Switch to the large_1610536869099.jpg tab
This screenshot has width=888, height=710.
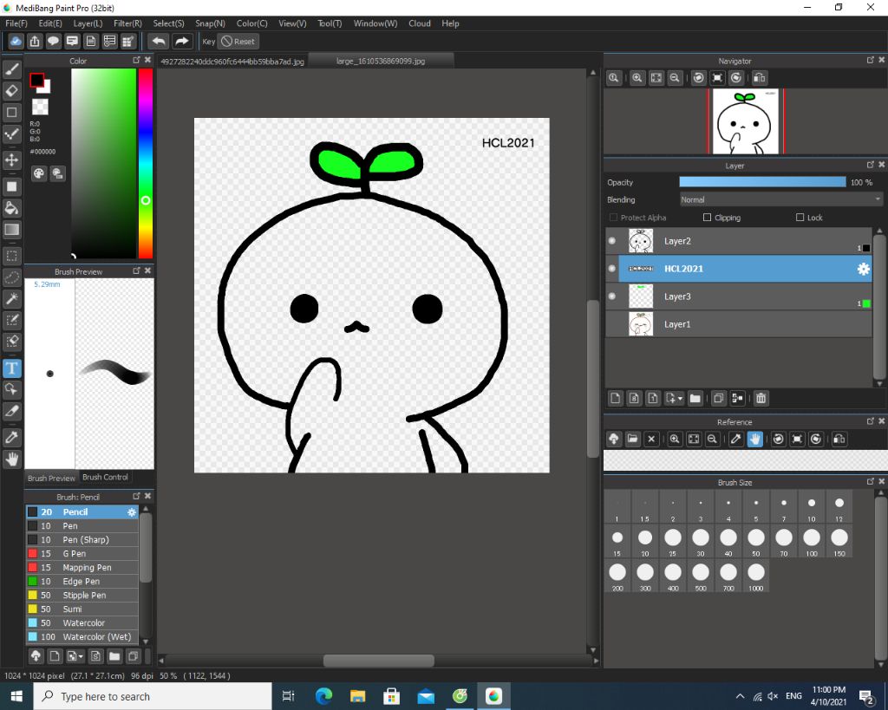(381, 62)
